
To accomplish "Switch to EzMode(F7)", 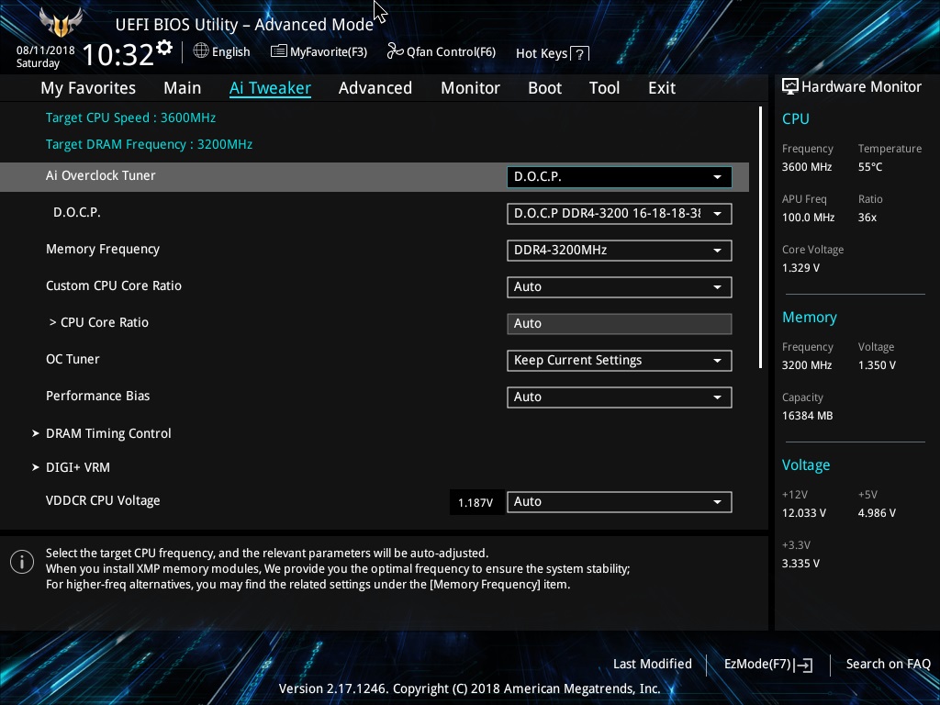I will click(757, 665).
